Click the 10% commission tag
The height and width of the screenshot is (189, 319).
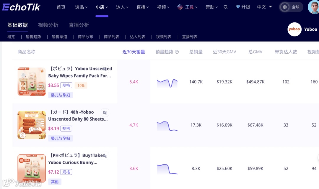pyautogui.click(x=81, y=86)
